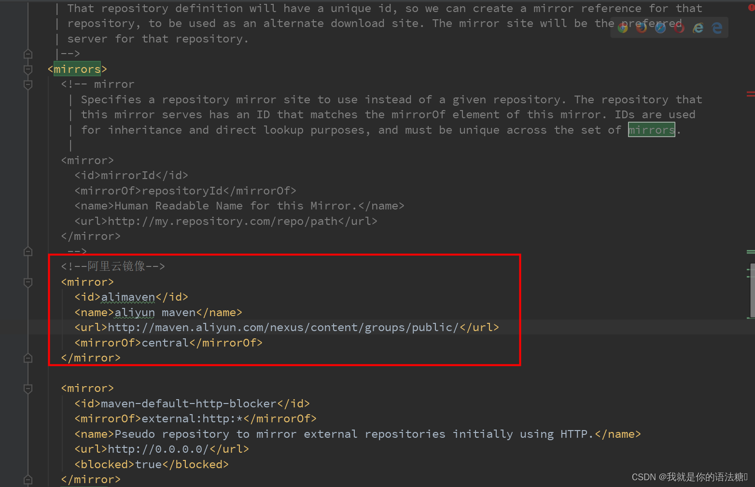This screenshot has width=755, height=487.
Task: Click fold end marker at second '-->' line
Action: (x=28, y=251)
